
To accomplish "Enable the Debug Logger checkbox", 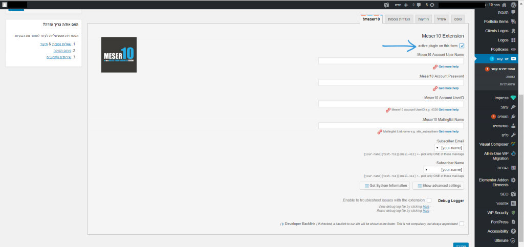I will tap(429, 200).
